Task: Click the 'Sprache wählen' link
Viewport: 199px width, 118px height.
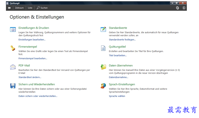Action: [x=117, y=96]
